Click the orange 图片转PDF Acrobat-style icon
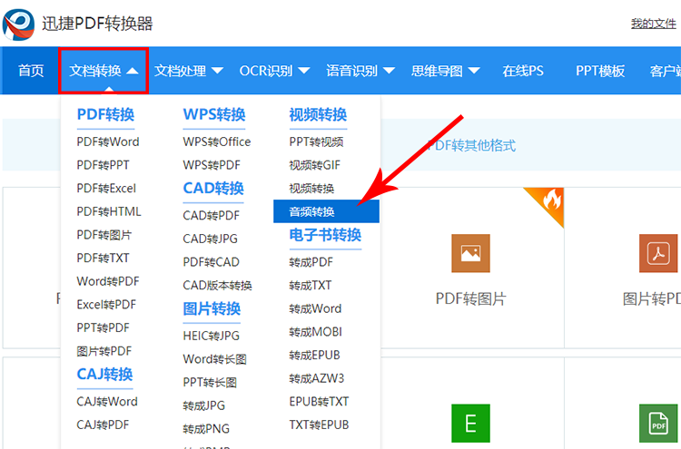 click(x=658, y=253)
